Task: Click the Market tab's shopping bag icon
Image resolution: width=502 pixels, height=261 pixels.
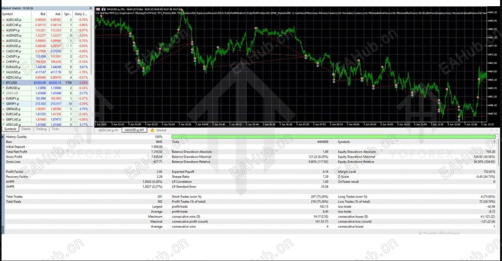Action: click(x=152, y=130)
